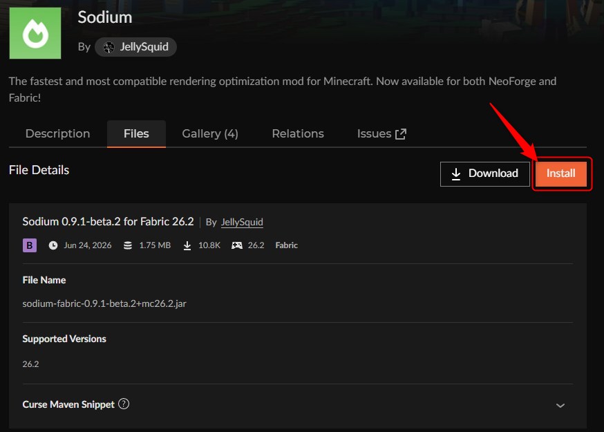
Task: Switch to the Description tab
Action: click(58, 133)
